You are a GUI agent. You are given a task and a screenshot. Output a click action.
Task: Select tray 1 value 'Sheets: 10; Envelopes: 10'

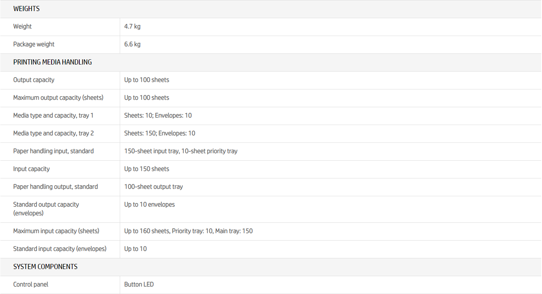point(158,116)
